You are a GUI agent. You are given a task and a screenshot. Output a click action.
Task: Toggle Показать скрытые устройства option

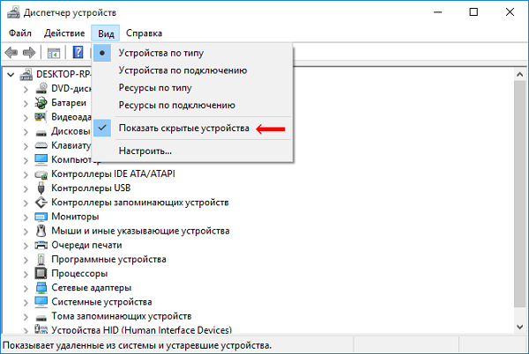pyautogui.click(x=183, y=129)
